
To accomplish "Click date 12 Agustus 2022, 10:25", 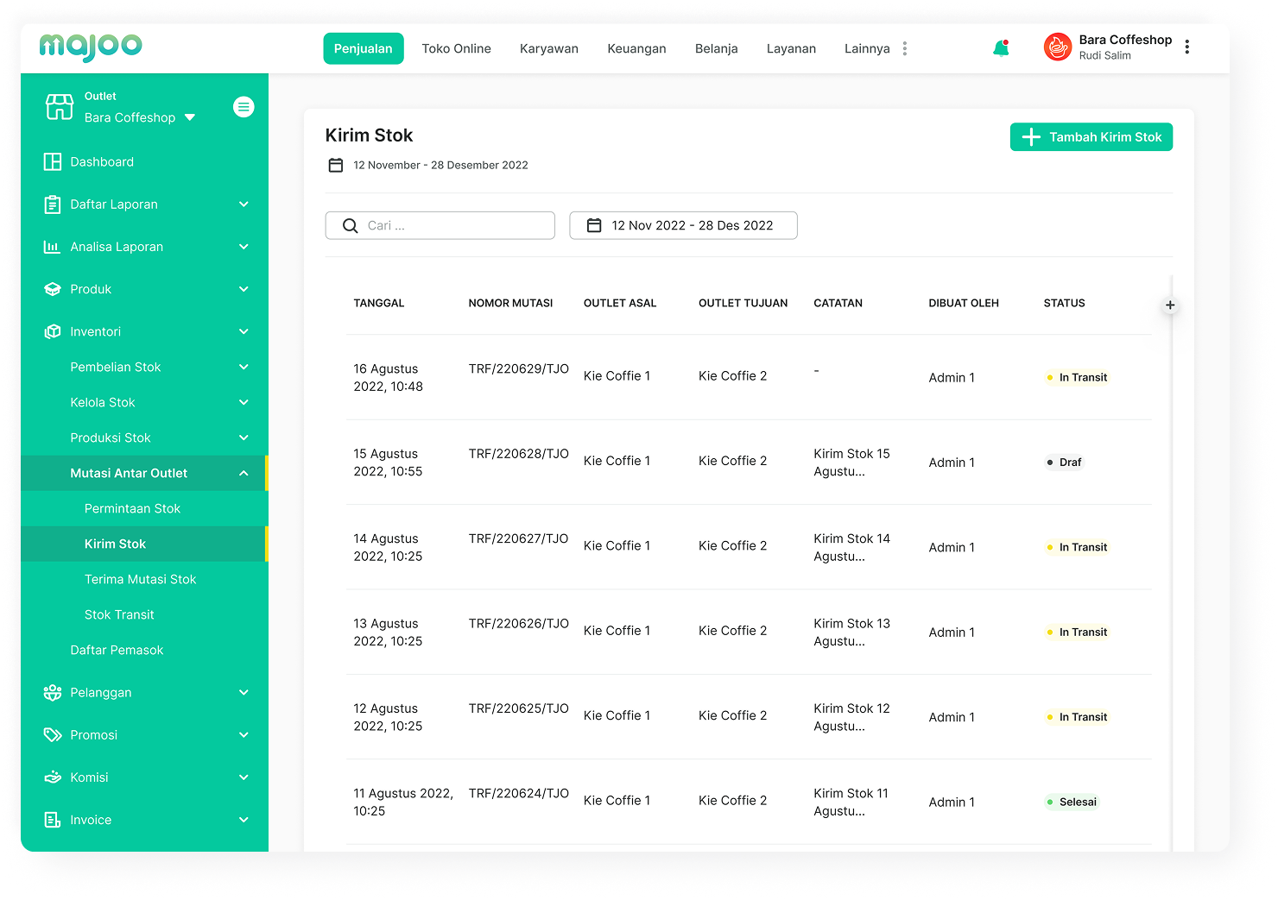I will [388, 717].
